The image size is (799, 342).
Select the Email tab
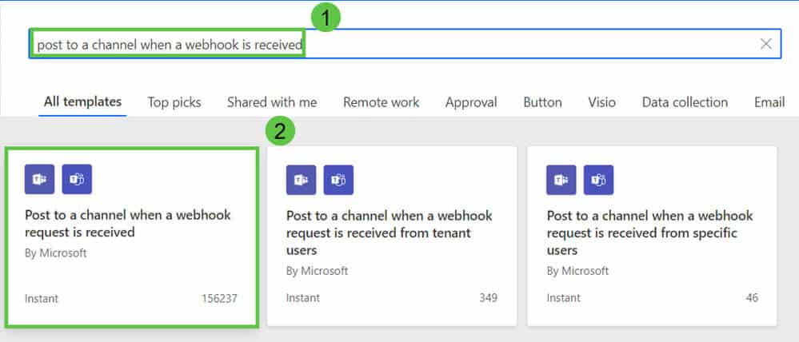769,102
